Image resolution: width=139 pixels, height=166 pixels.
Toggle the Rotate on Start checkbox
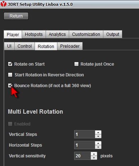(10, 64)
